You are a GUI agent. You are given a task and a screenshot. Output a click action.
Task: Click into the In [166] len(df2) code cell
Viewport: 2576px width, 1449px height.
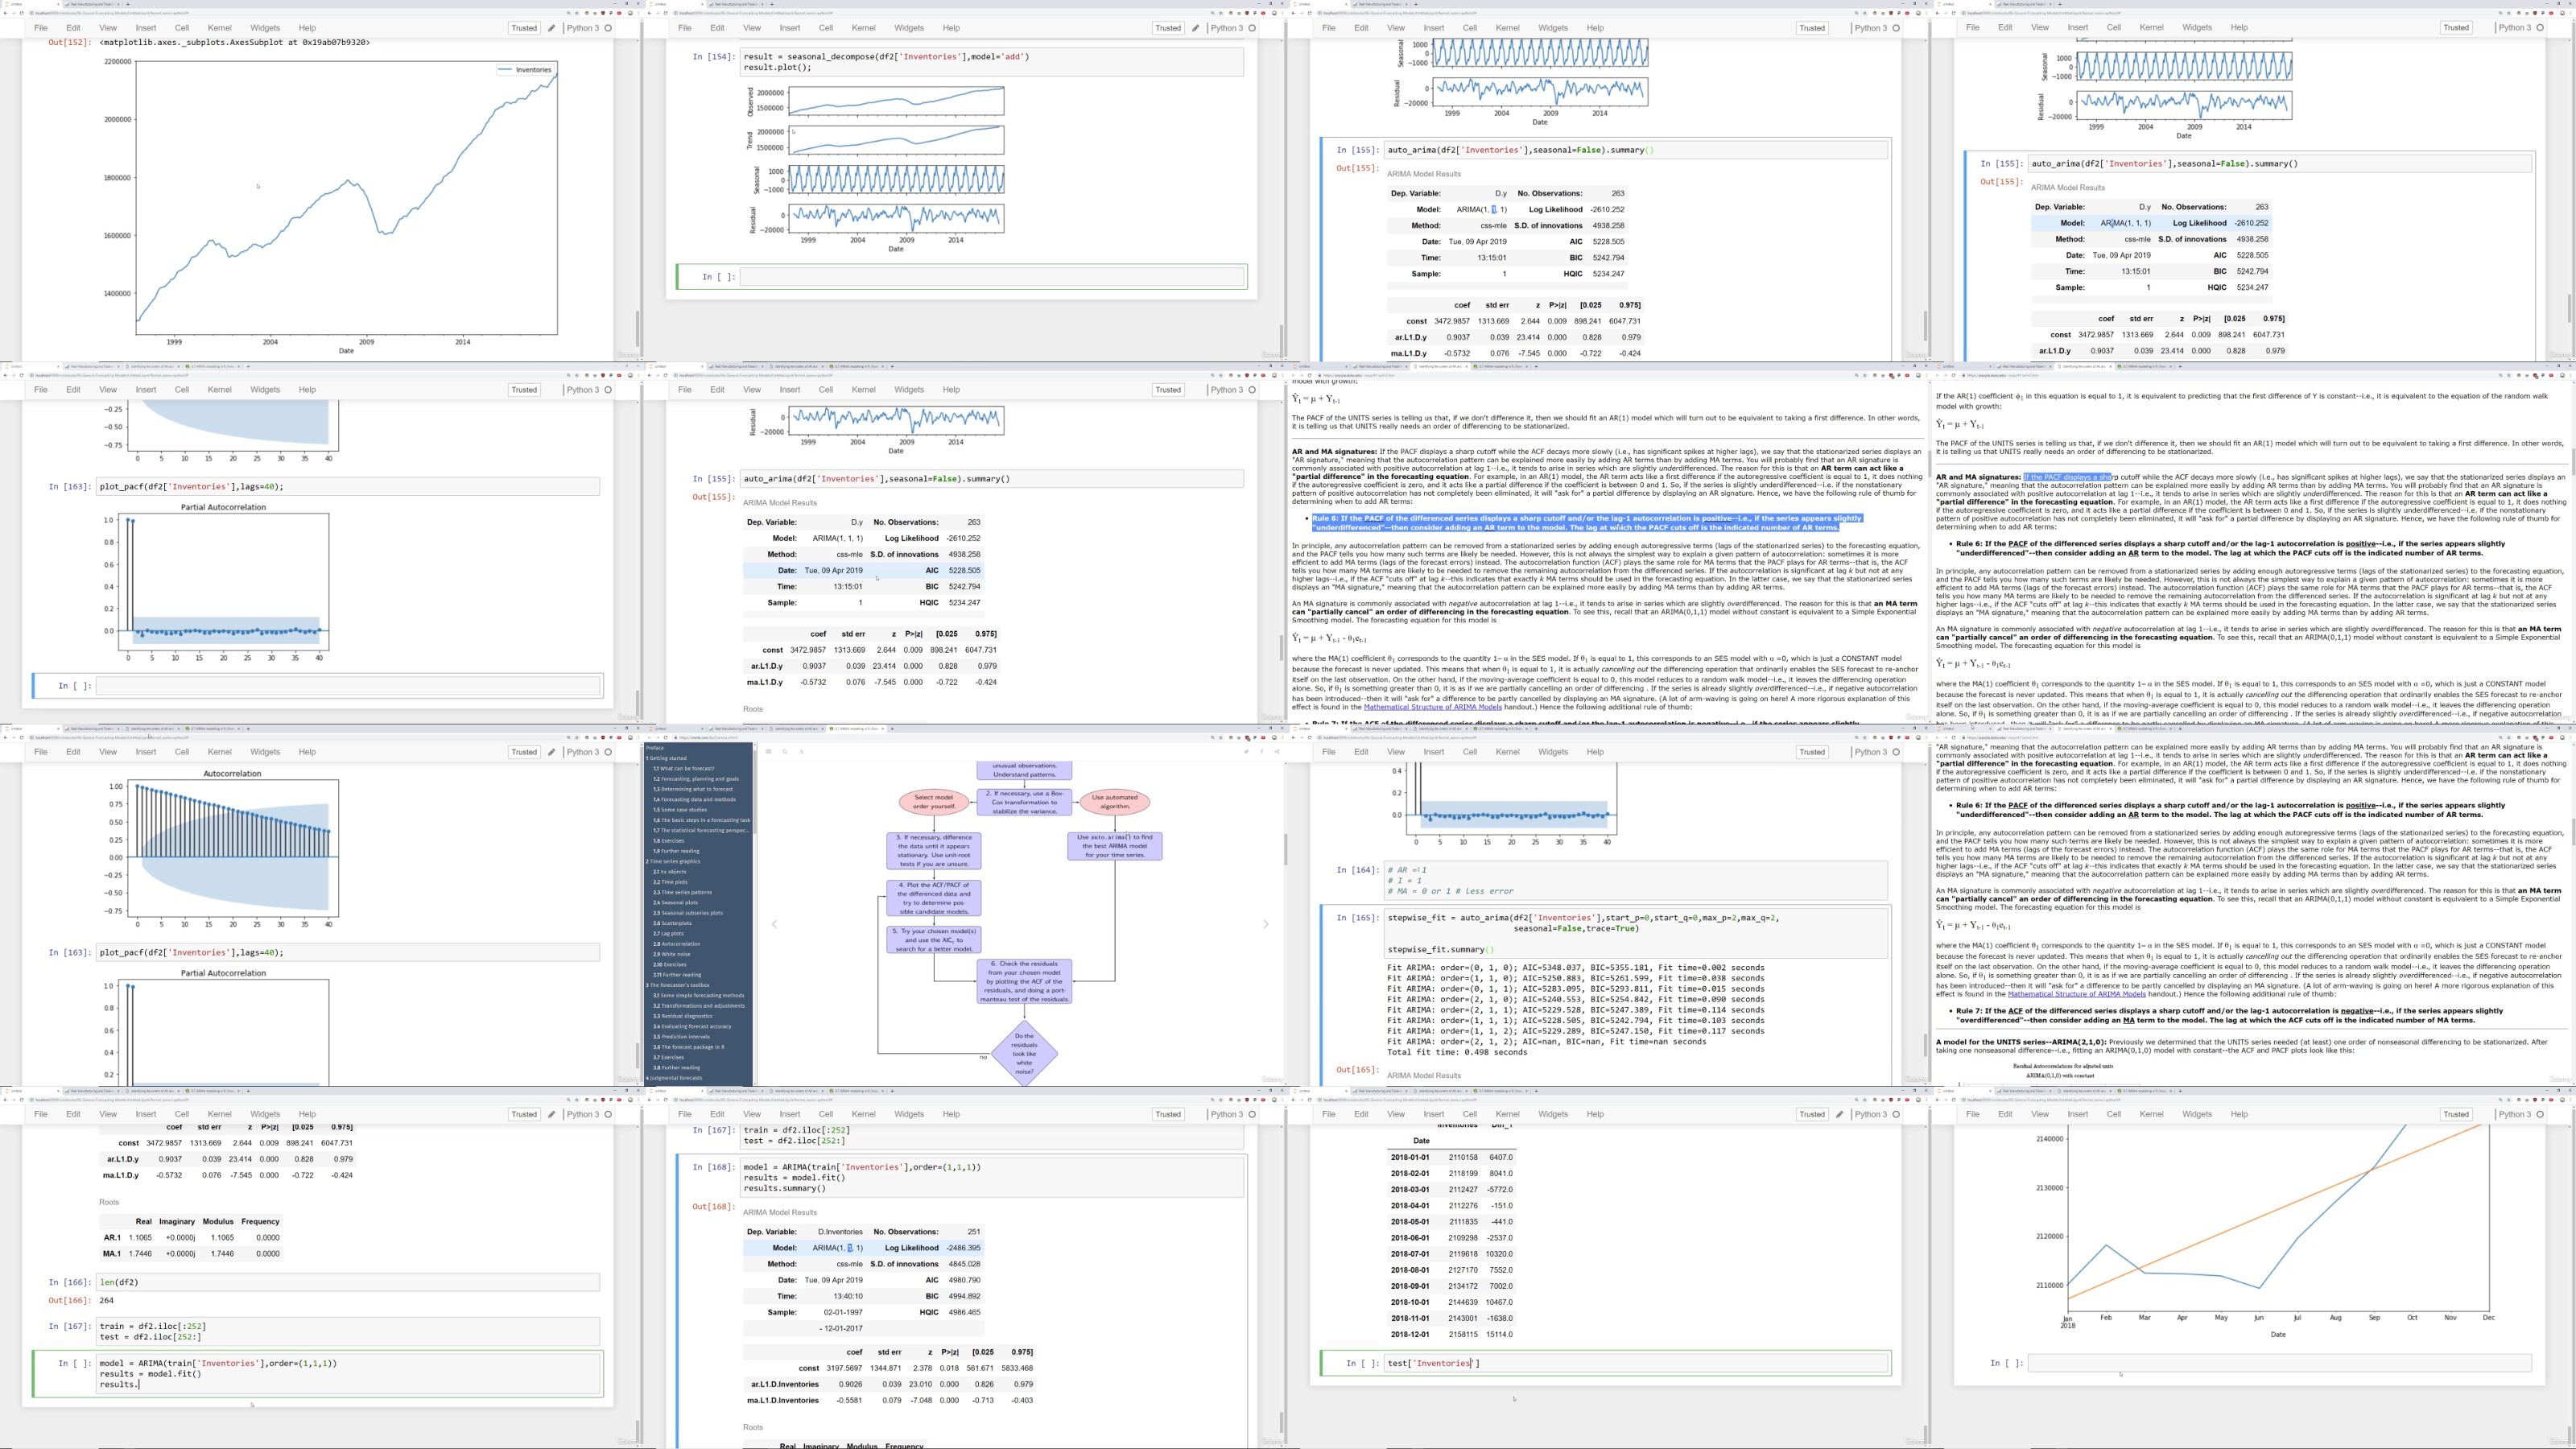348,1282
